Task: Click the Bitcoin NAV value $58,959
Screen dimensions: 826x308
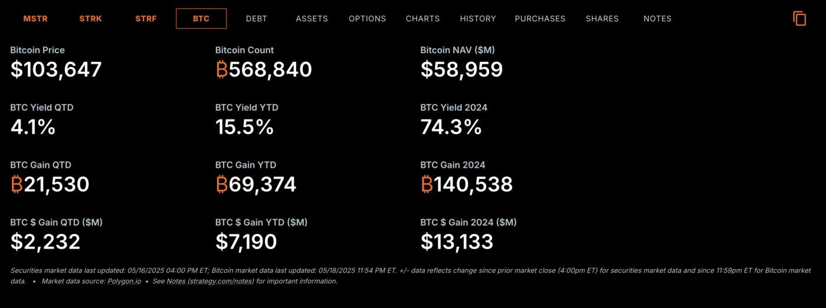Action: point(461,69)
